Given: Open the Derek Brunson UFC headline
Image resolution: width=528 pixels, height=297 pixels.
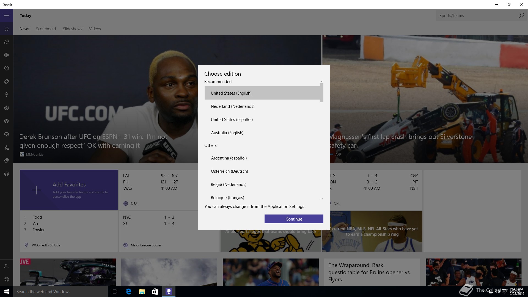Looking at the screenshot, I should (93, 141).
